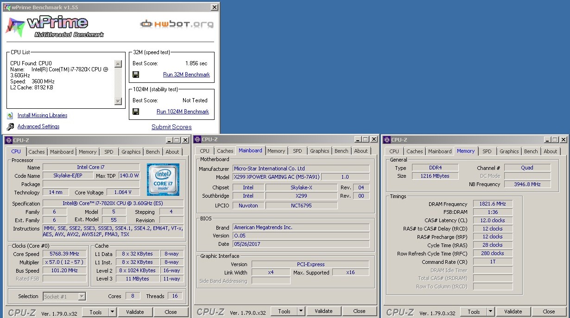This screenshot has width=570, height=318.
Task: Click the Close button in the Mainboard window
Action: (359, 312)
